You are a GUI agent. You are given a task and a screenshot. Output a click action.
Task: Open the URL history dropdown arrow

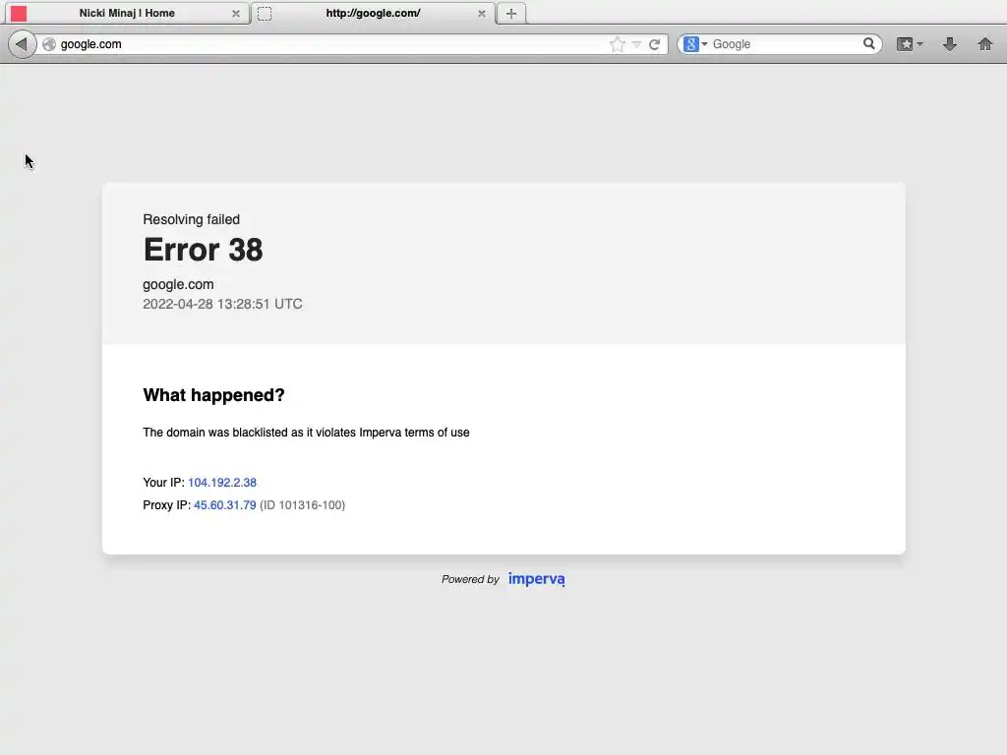click(x=636, y=44)
